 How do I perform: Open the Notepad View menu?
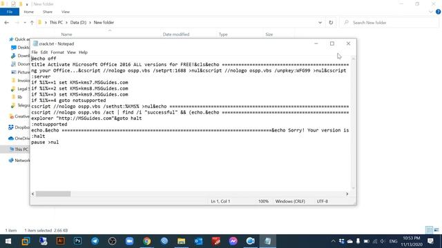tap(71, 52)
